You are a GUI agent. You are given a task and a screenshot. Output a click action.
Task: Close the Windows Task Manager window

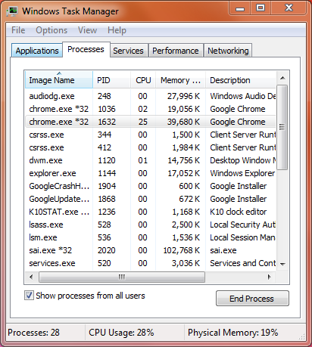(289, 8)
